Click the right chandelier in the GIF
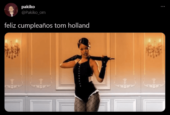Image resolution: width=170 pixels, height=115 pixels. tap(154, 48)
